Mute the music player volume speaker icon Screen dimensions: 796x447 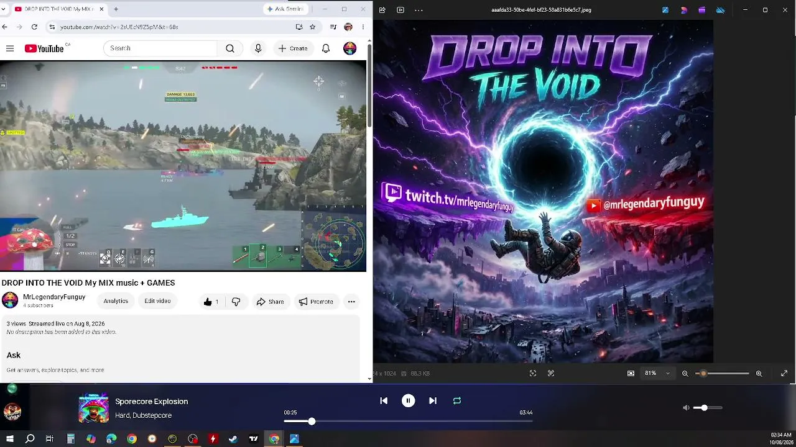[686, 408]
